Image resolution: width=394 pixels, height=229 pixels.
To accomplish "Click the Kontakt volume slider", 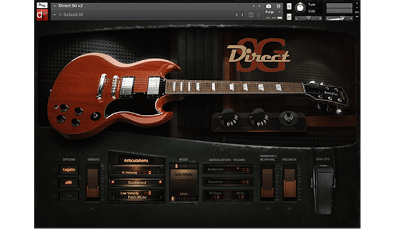I will 339,18.
